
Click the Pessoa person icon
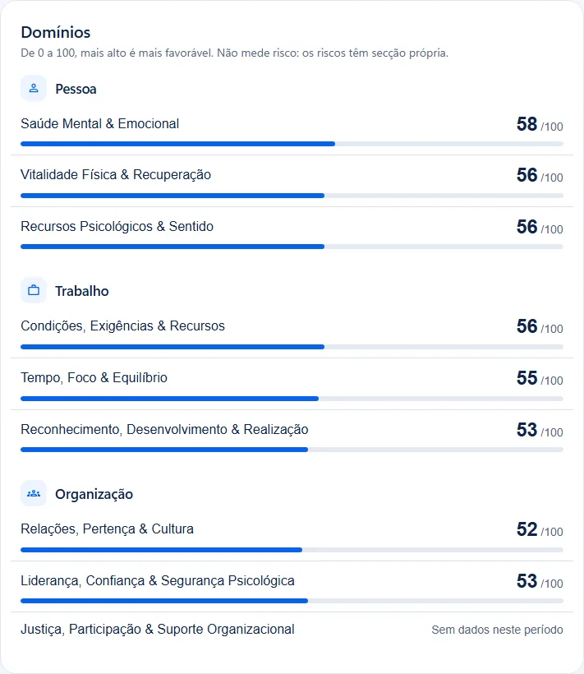point(34,89)
